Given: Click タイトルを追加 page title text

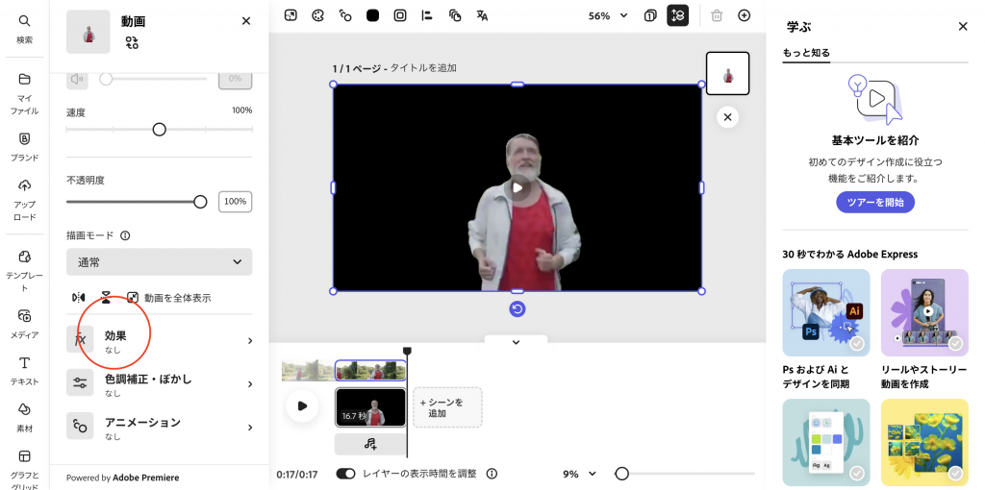Looking at the screenshot, I should pos(423,68).
